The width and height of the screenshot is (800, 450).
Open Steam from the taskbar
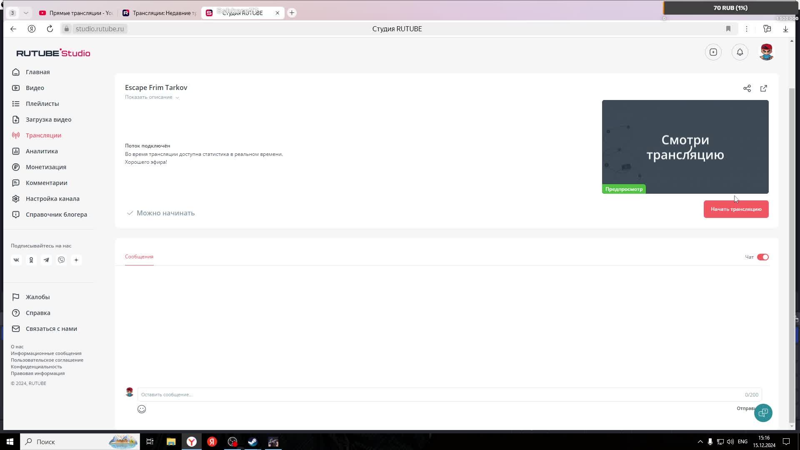click(x=252, y=442)
